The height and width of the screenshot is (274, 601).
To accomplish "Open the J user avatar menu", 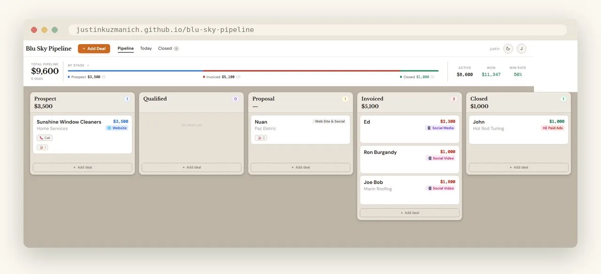I will coord(521,49).
